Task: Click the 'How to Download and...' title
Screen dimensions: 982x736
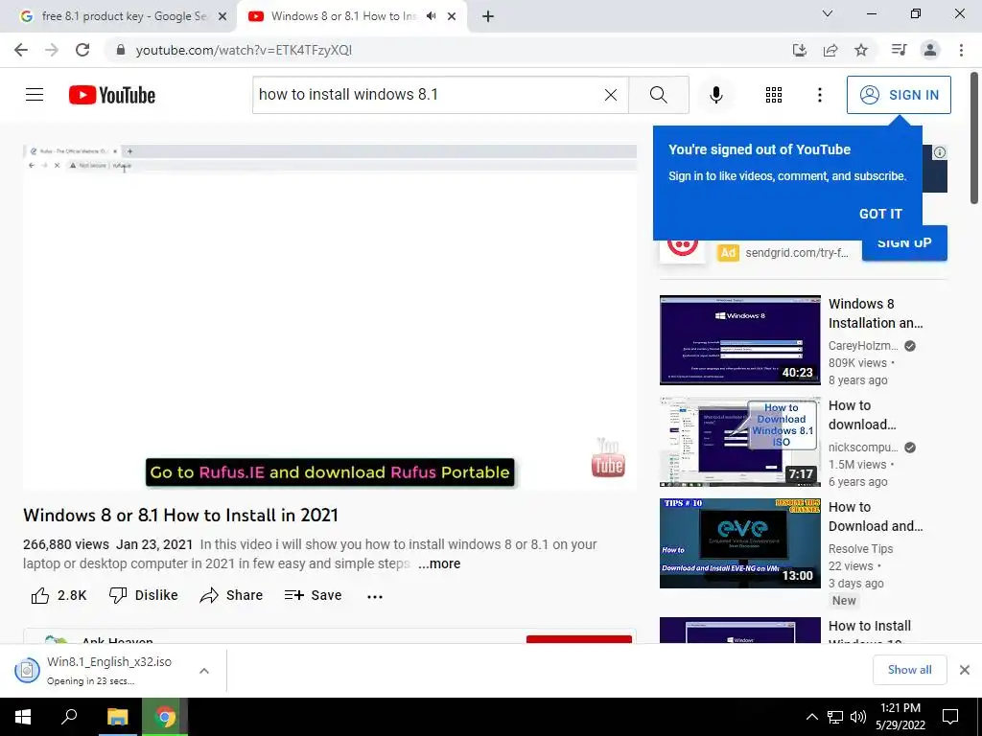Action: click(876, 517)
